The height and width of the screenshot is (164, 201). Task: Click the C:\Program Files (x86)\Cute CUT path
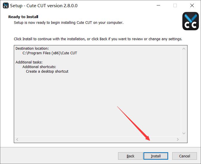[50, 53]
